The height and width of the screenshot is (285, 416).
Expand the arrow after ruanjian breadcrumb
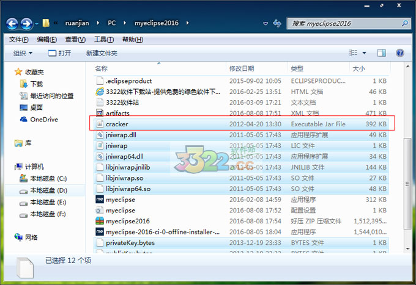click(98, 23)
